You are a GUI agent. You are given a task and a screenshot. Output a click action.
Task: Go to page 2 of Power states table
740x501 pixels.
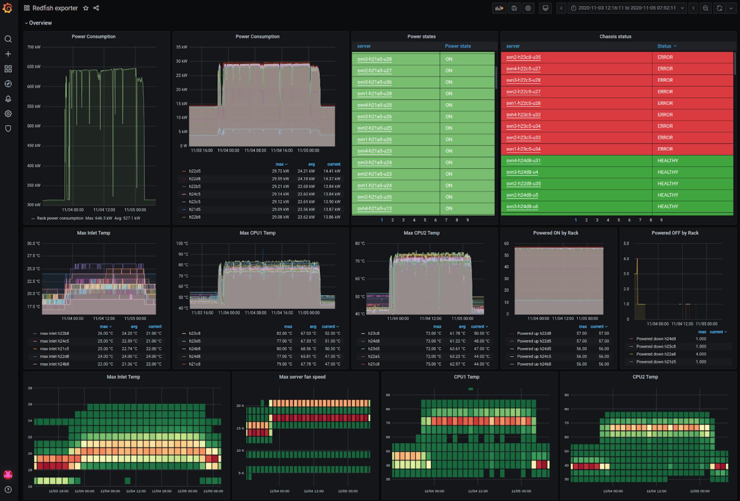tap(392, 220)
